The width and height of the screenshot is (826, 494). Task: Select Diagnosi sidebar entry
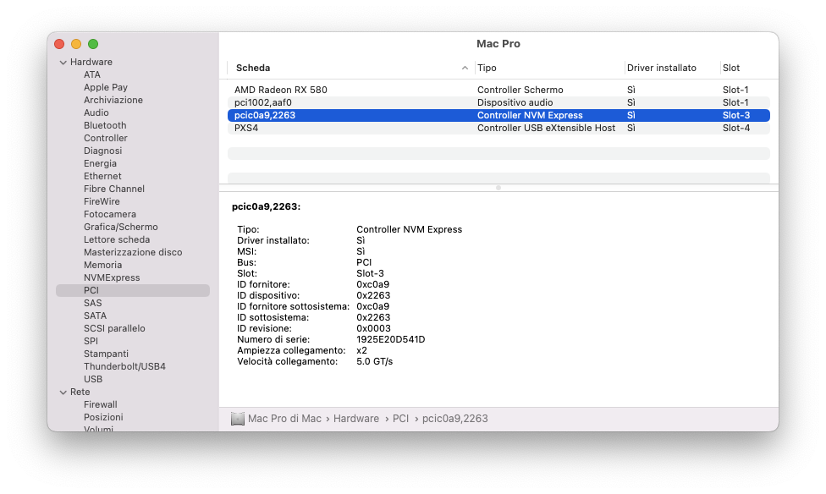[102, 151]
